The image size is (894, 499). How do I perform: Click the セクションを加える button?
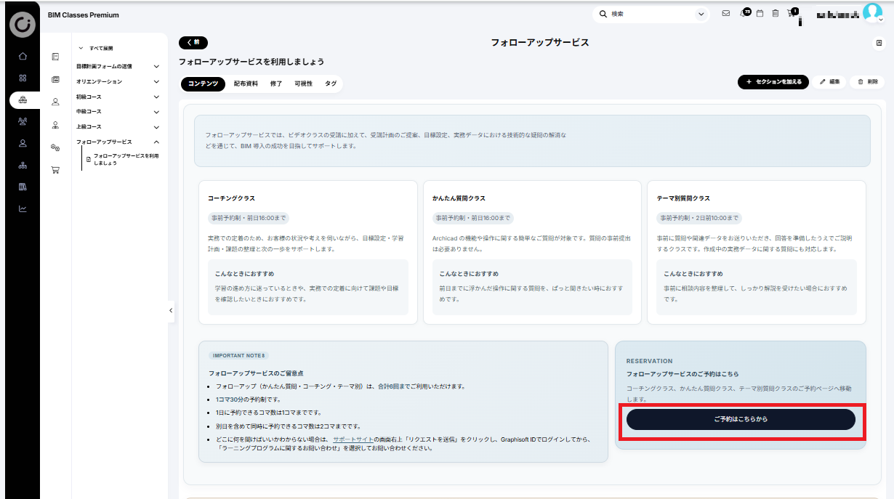pyautogui.click(x=773, y=82)
